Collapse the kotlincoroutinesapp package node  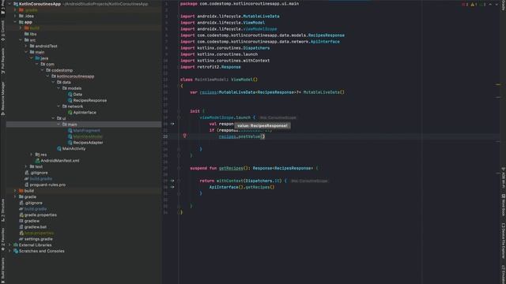[47, 76]
